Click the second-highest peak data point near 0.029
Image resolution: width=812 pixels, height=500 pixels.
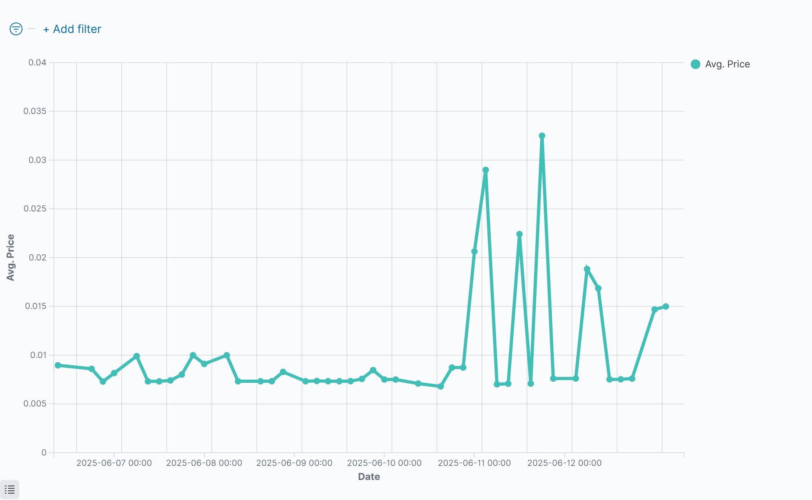[486, 170]
